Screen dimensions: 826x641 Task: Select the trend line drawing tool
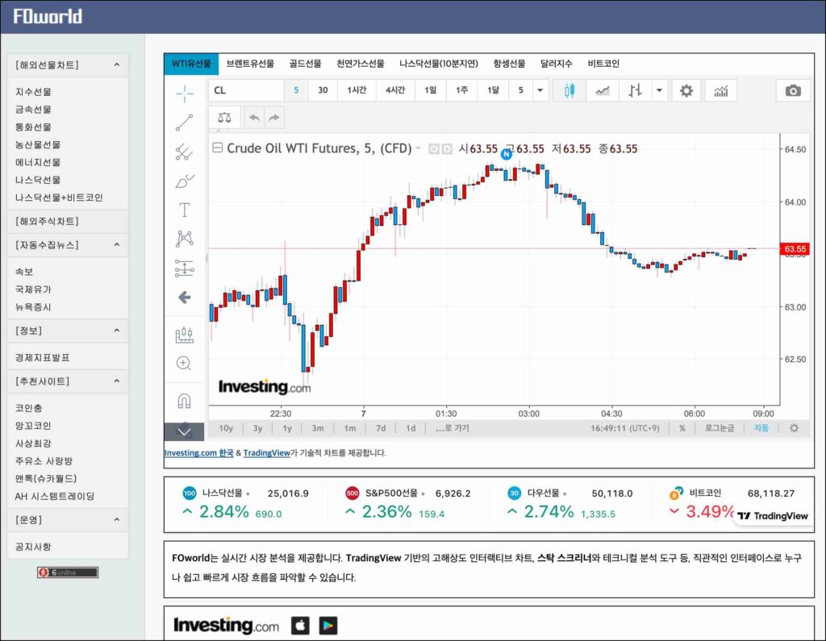pos(184,123)
